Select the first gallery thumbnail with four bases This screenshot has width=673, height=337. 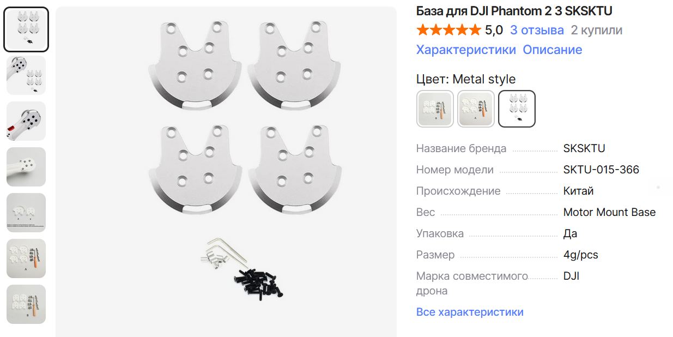(x=26, y=29)
